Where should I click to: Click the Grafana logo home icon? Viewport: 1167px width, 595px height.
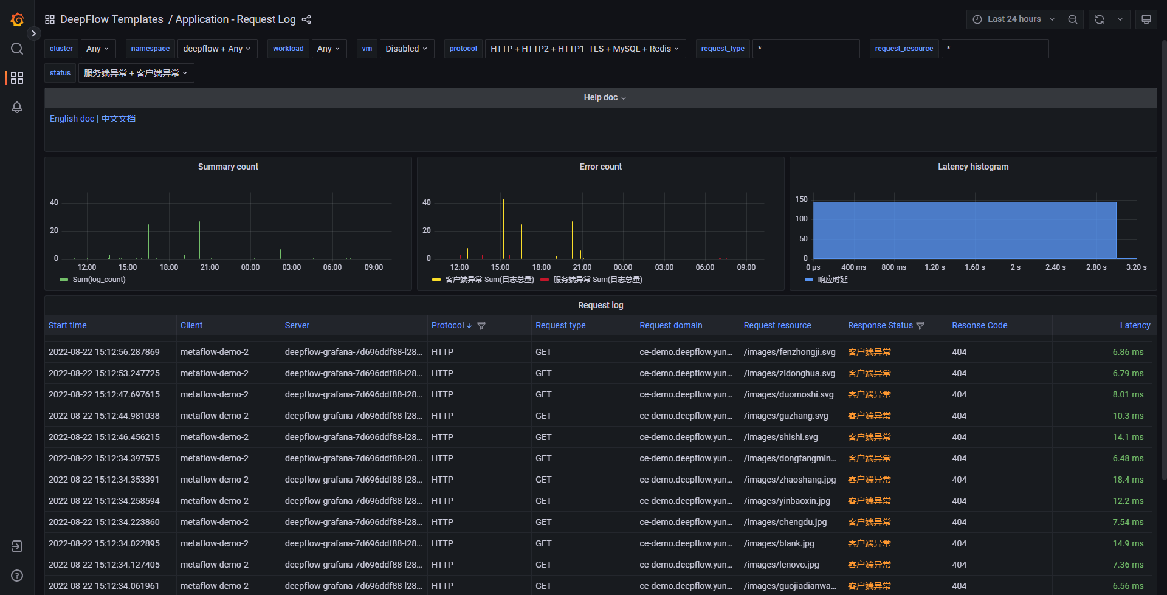click(x=17, y=19)
